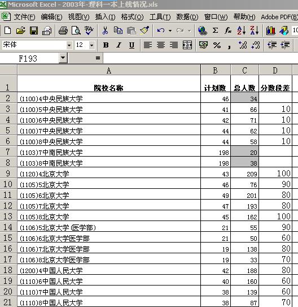Open a file with the Open folder icon
Screen dimensions: 298x307
[x=20, y=31]
